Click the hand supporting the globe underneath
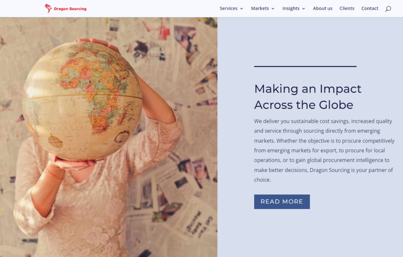 (74, 163)
